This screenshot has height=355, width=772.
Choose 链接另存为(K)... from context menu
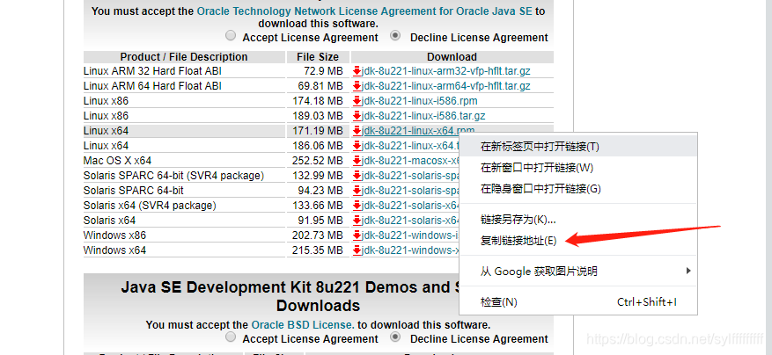578,220
